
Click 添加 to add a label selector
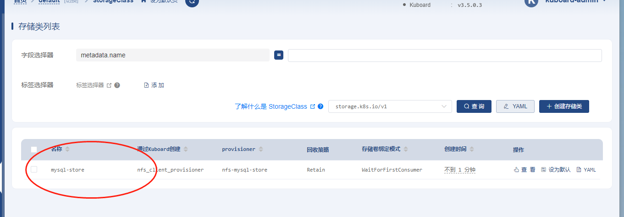point(154,85)
